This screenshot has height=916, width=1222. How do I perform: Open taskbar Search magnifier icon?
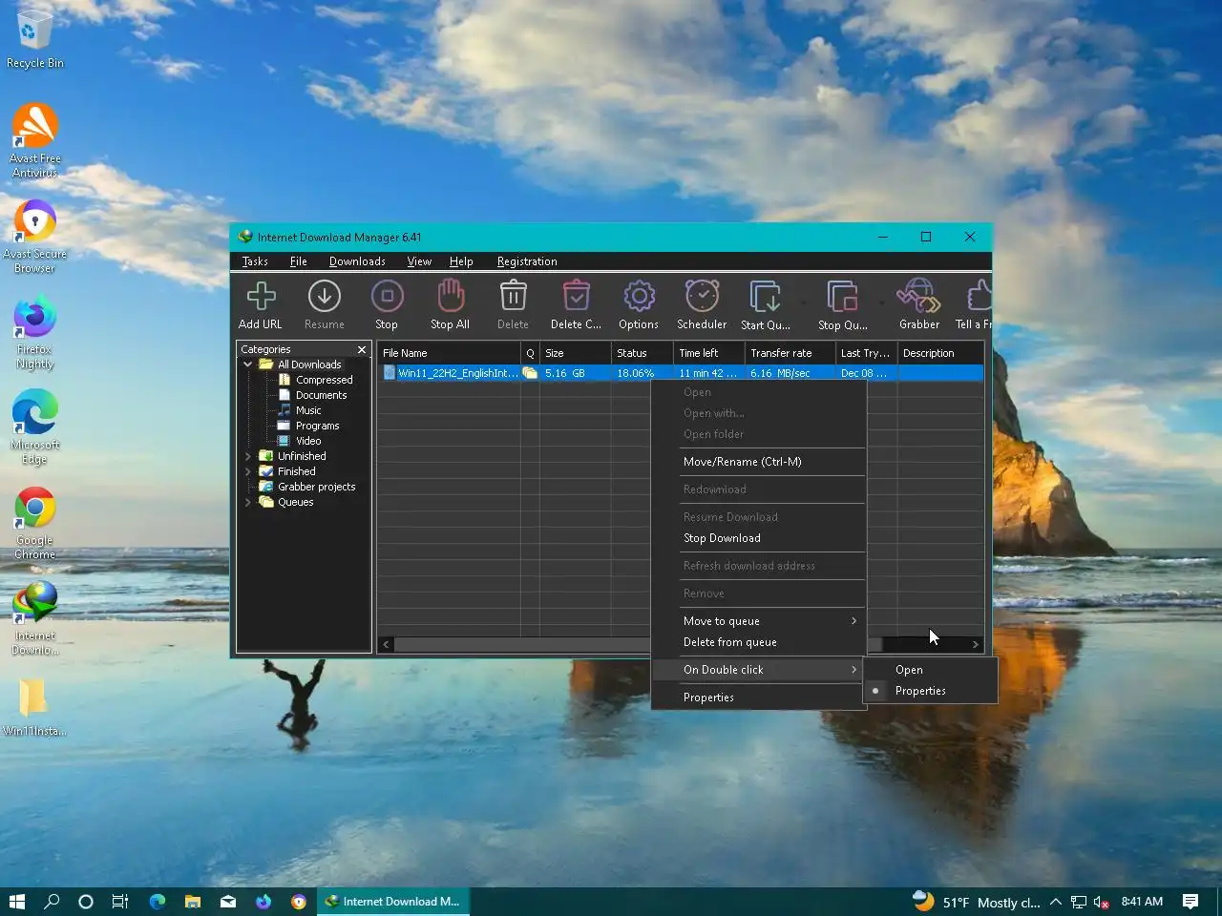coord(52,901)
